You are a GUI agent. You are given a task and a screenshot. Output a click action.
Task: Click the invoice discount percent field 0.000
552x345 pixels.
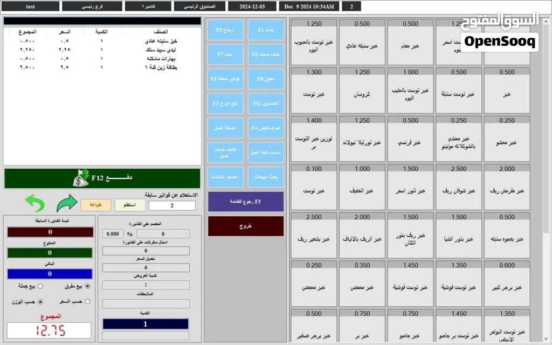pyautogui.click(x=113, y=234)
